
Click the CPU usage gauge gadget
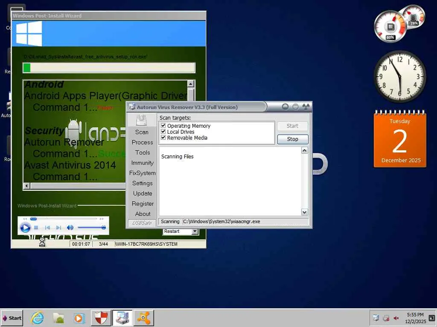point(390,27)
